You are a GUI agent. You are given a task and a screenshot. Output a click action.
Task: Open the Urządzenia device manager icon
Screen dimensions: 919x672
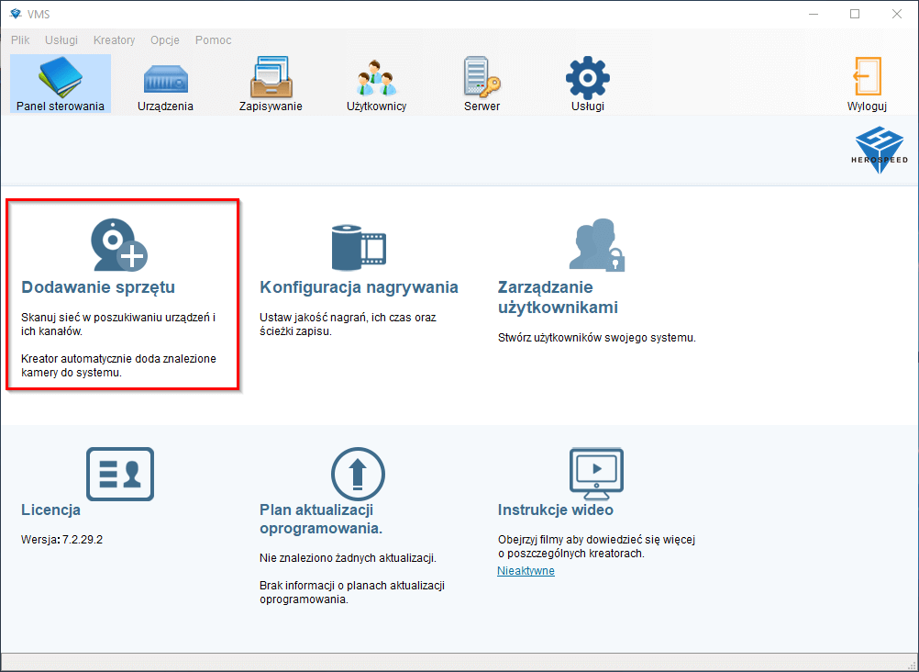163,81
